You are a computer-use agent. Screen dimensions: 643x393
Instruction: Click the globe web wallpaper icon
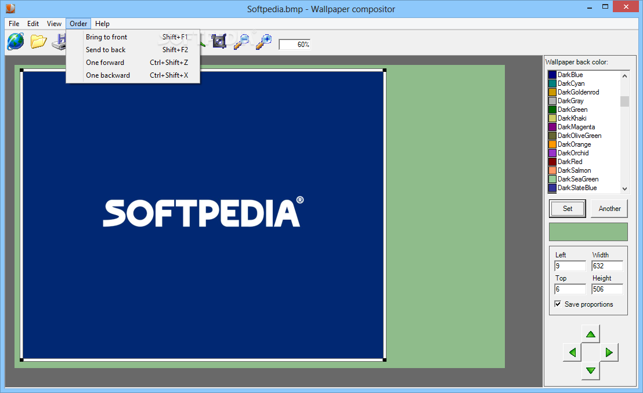tap(16, 41)
